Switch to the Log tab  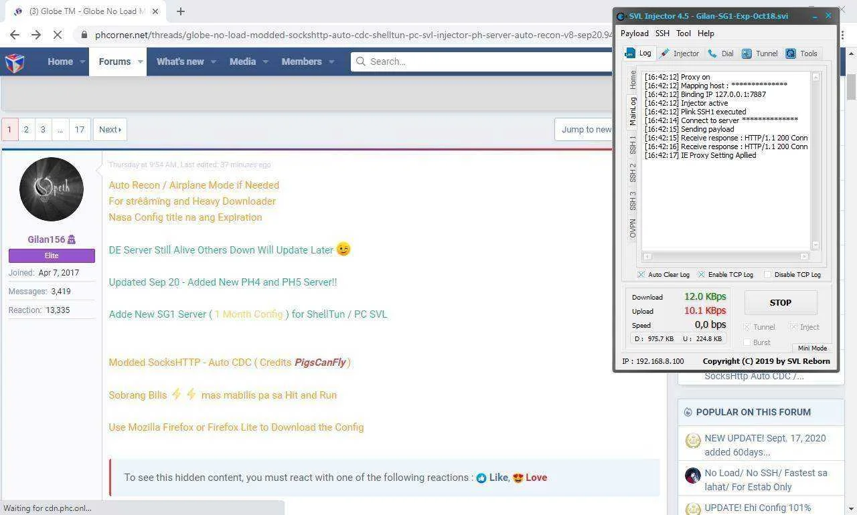point(638,54)
